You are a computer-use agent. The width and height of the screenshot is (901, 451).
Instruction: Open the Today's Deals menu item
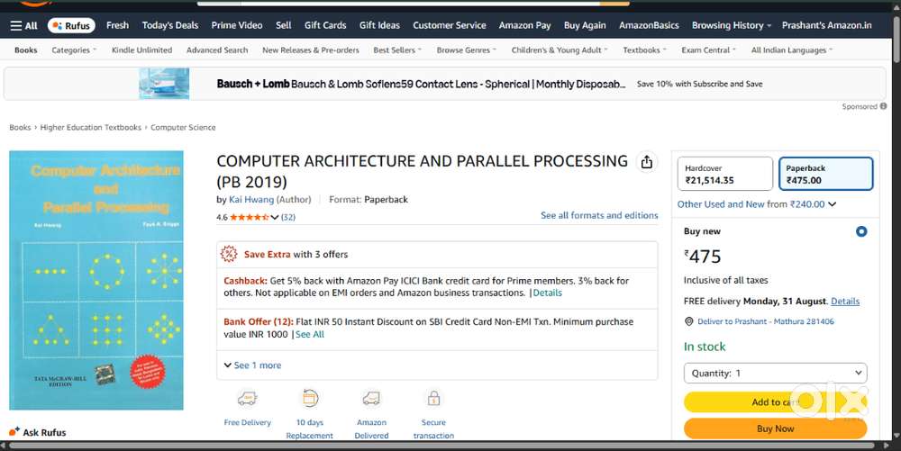click(170, 26)
